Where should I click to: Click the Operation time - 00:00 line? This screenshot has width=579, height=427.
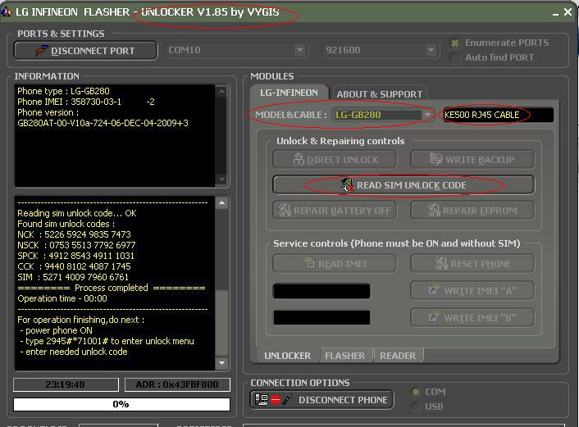tap(62, 298)
